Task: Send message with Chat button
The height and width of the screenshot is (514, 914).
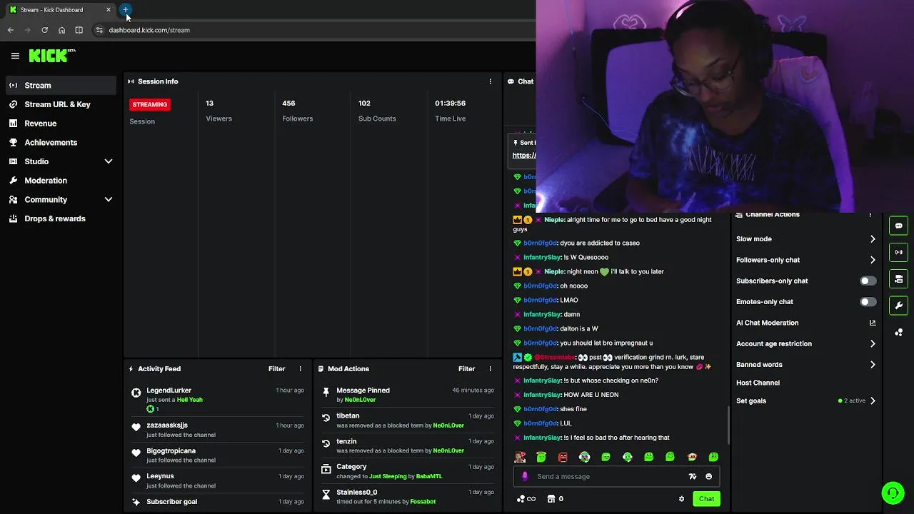Action: point(706,499)
